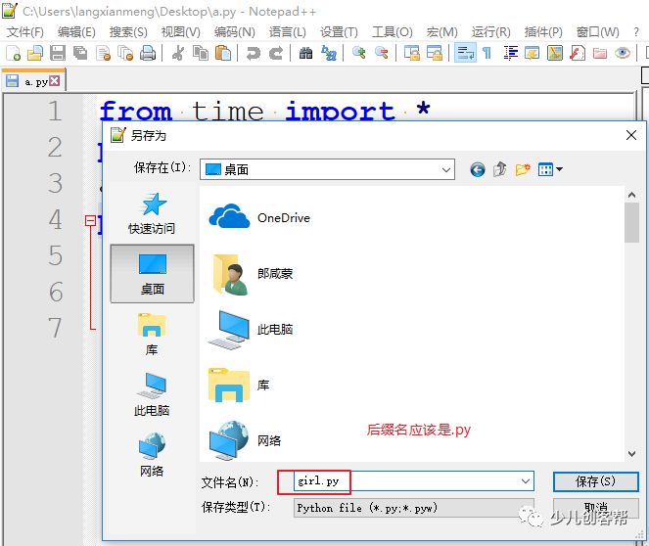Screen dimensions: 649x546
Task: Open the Replace toolbar icon
Action: 329,53
